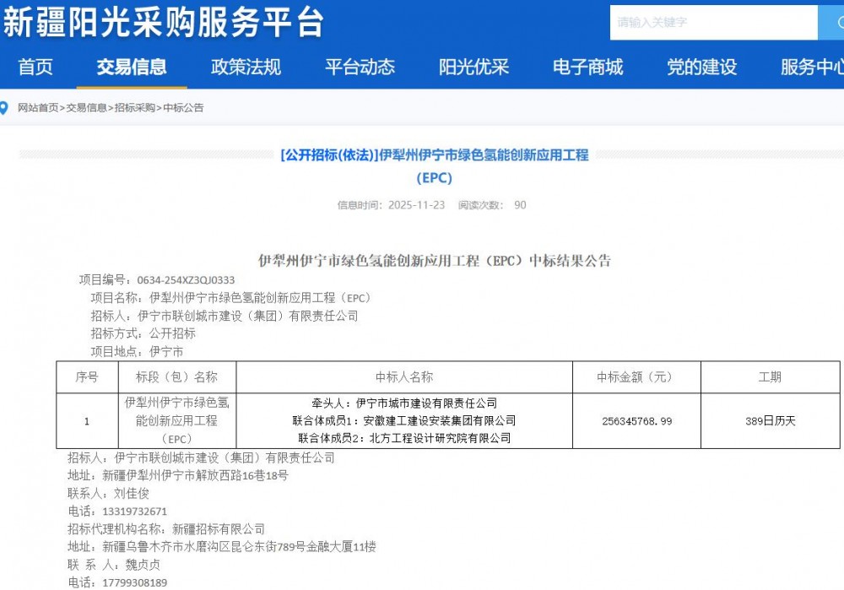844x590 pixels.
Task: Switch to the 党的建设 tab
Action: click(701, 68)
